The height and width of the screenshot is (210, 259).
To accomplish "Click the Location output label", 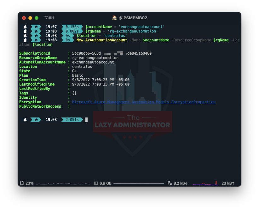I will (28, 67).
